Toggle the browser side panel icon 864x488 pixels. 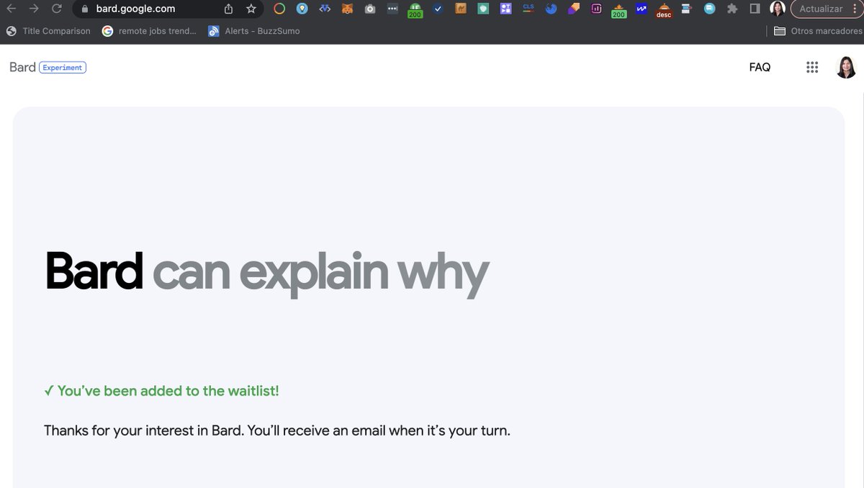(x=755, y=9)
